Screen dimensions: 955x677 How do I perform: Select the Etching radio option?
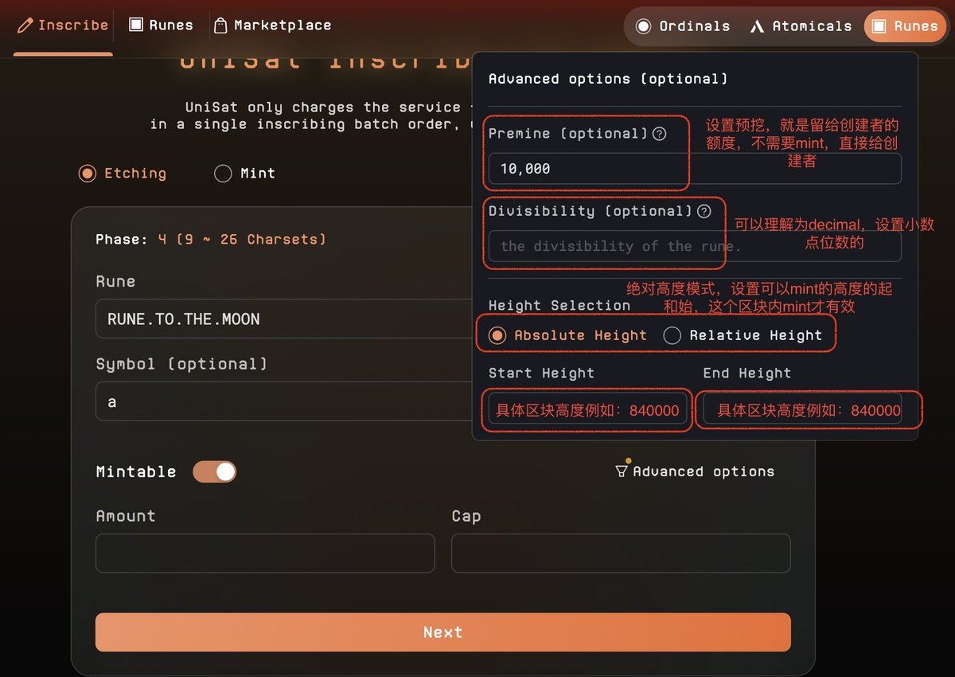pos(123,174)
